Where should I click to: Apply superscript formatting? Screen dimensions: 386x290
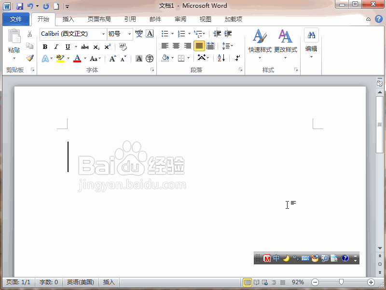[107, 47]
